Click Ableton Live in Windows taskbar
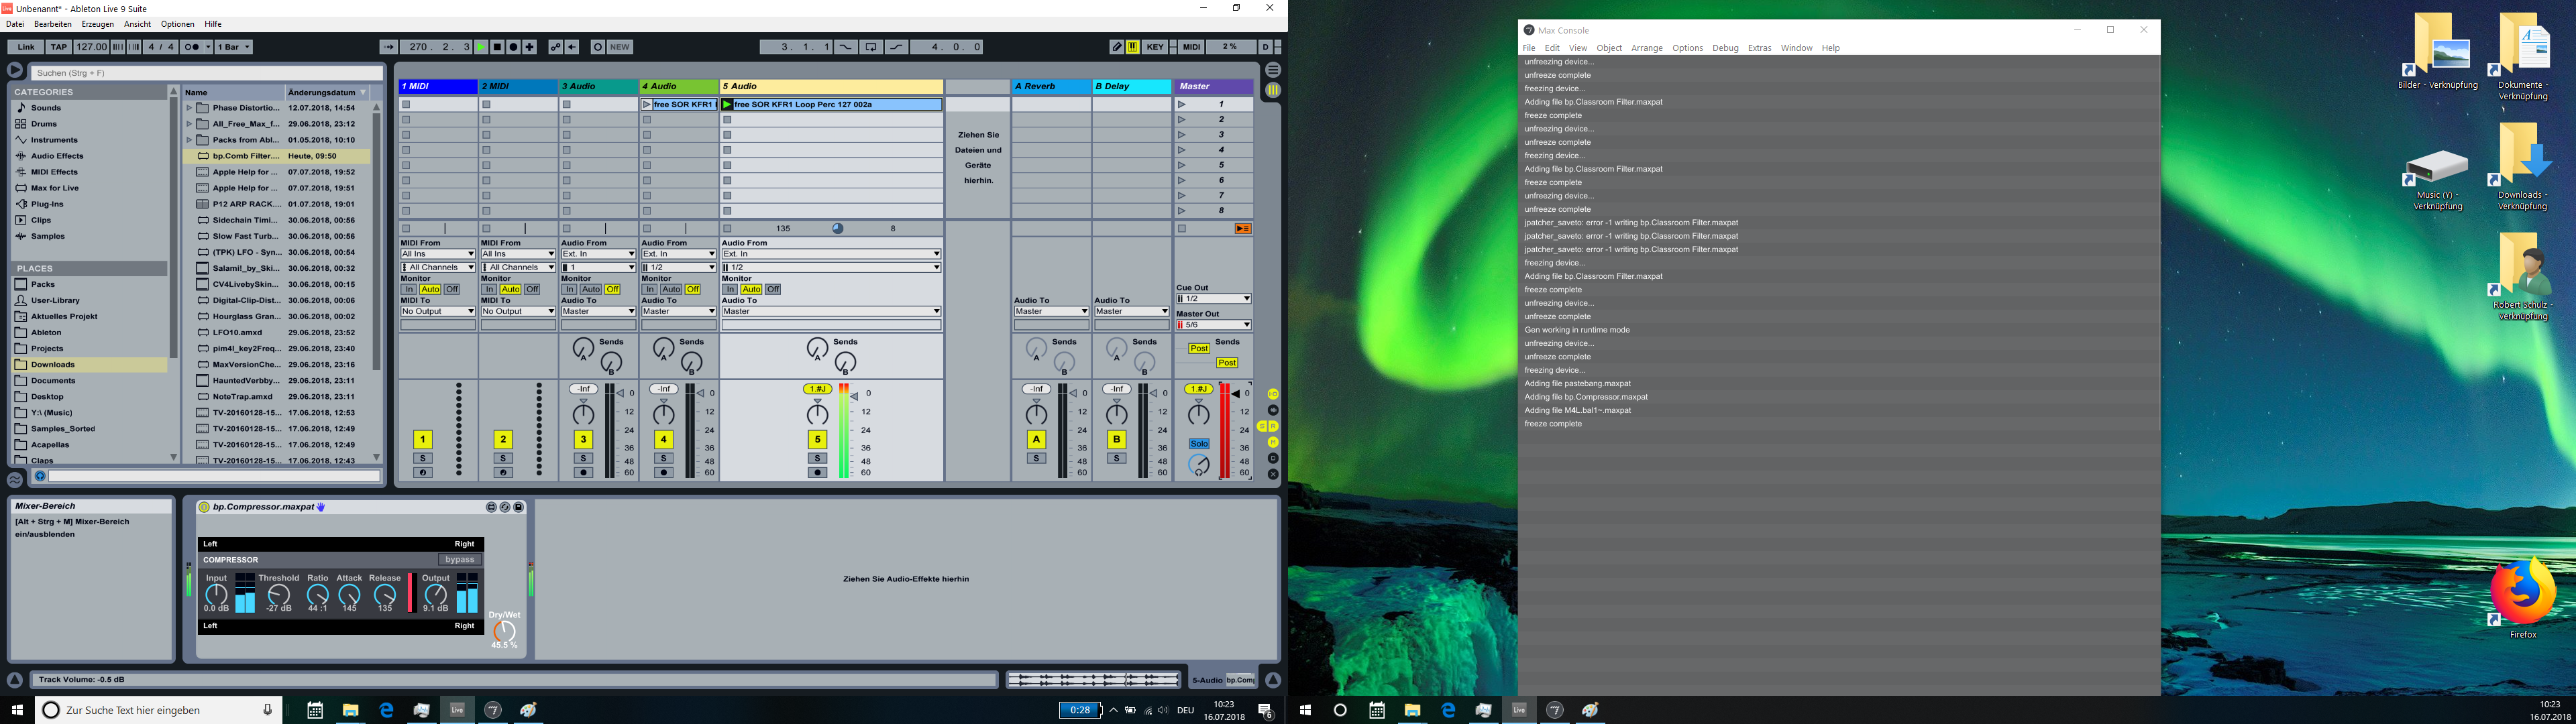This screenshot has width=2576, height=724. coord(457,710)
